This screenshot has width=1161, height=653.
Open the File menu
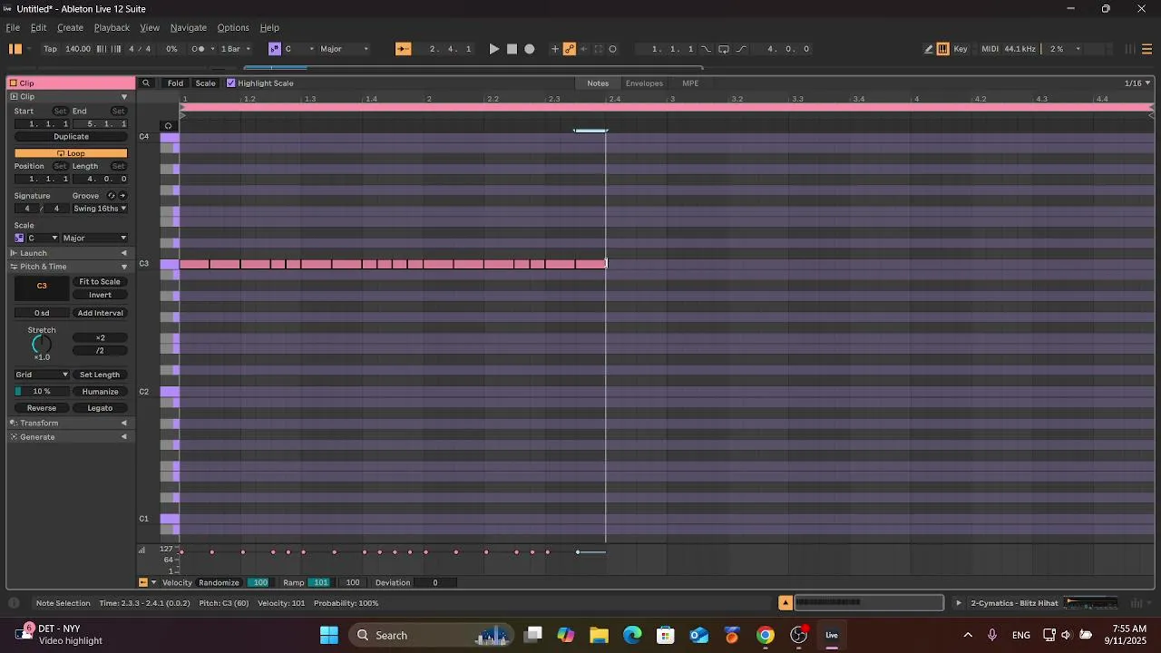(14, 28)
